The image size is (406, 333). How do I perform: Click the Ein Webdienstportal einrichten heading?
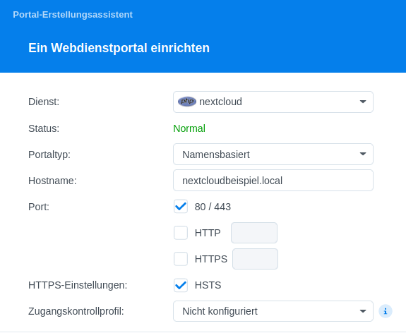pyautogui.click(x=119, y=48)
